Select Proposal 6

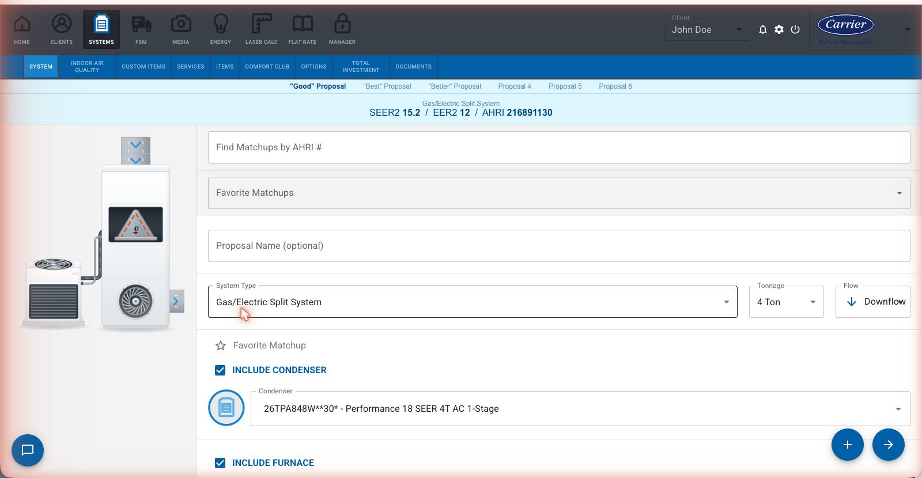pos(615,86)
